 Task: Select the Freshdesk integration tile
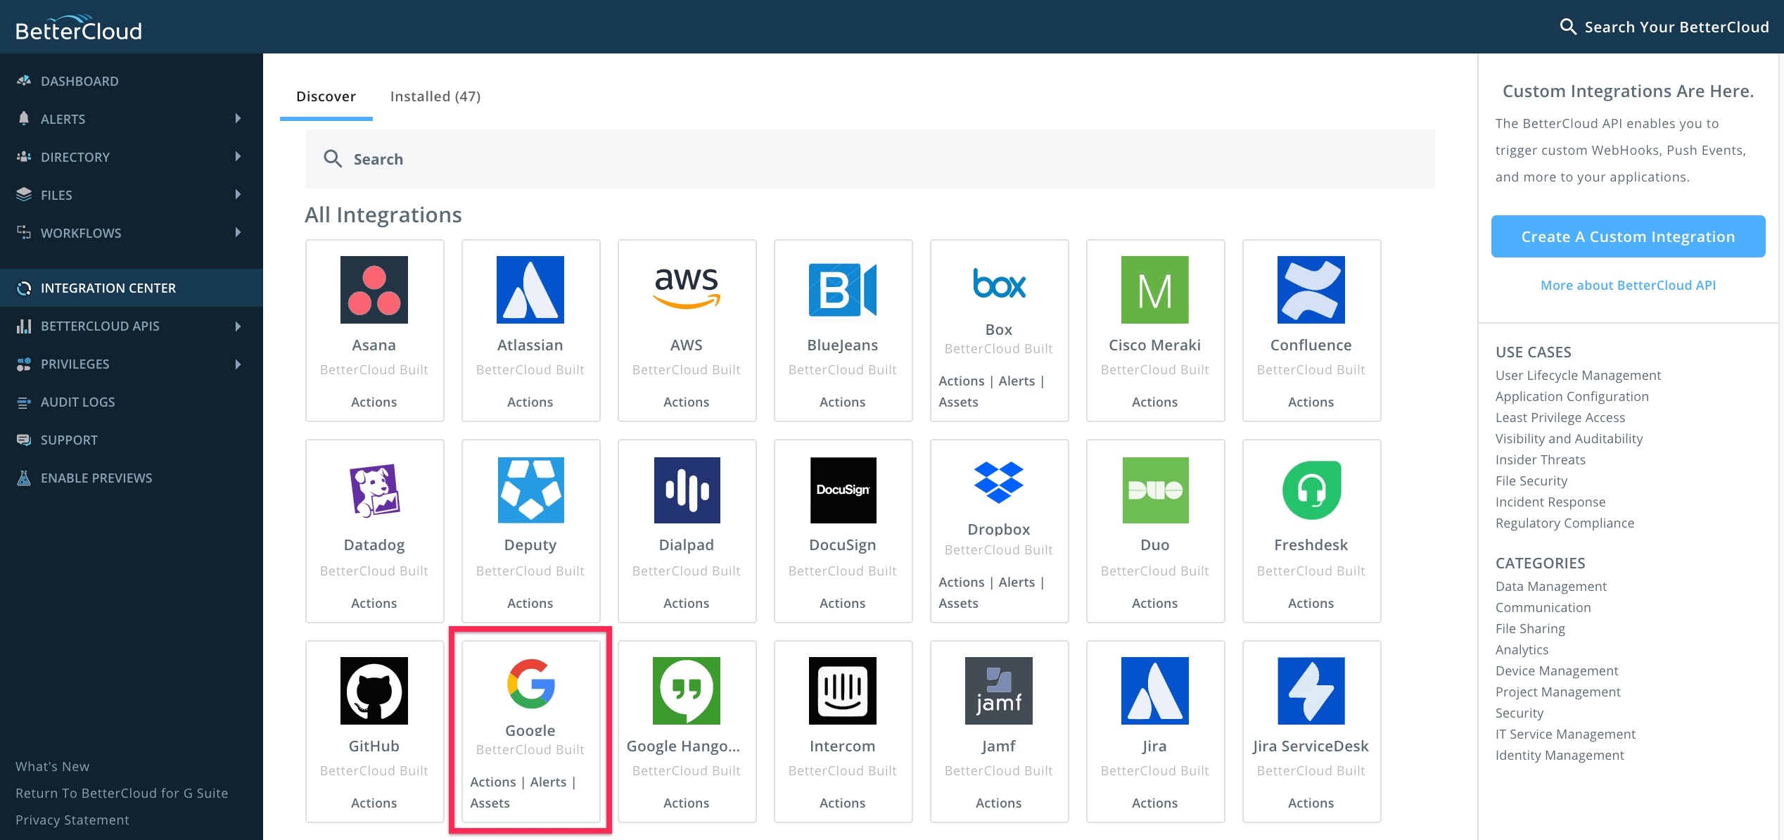point(1311,531)
